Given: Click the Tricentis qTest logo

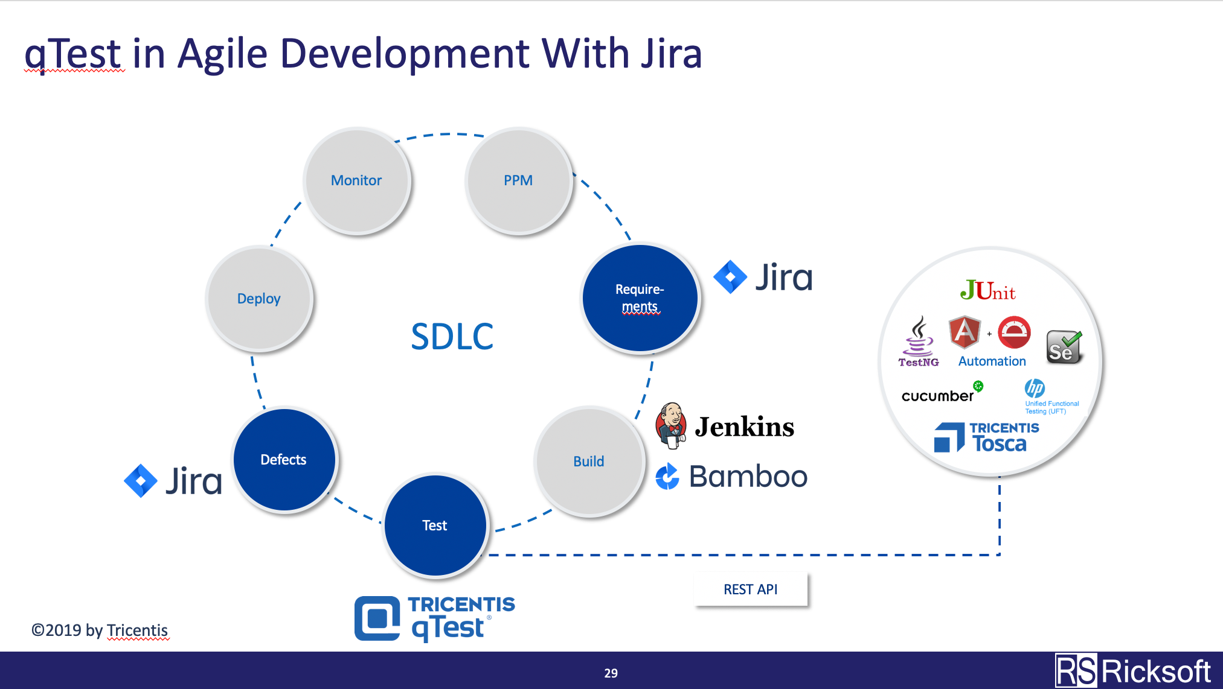Looking at the screenshot, I should click(x=435, y=618).
